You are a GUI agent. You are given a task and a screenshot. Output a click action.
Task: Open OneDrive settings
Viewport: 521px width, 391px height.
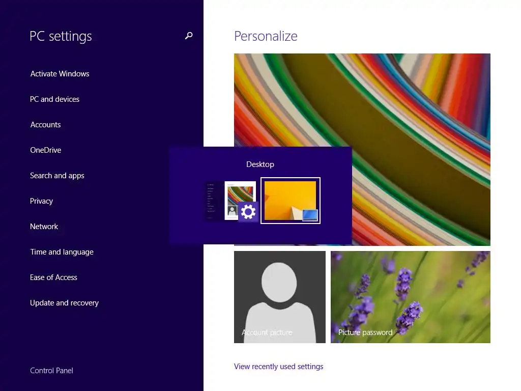45,150
